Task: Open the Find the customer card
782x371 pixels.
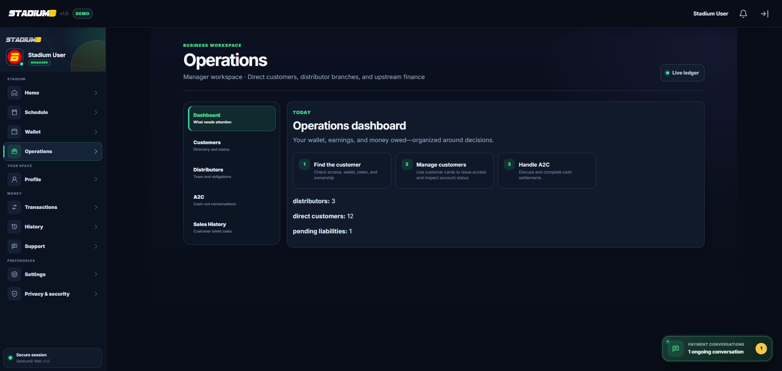Action: (342, 171)
